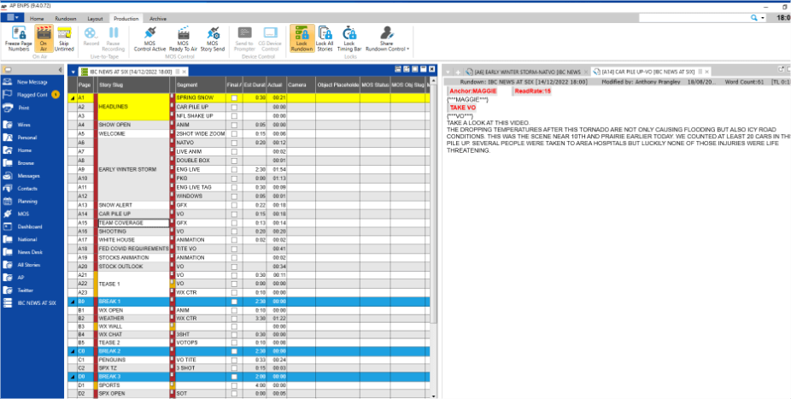Image resolution: width=791 pixels, height=399 pixels.
Task: Click the Camera column header
Action: click(302, 85)
